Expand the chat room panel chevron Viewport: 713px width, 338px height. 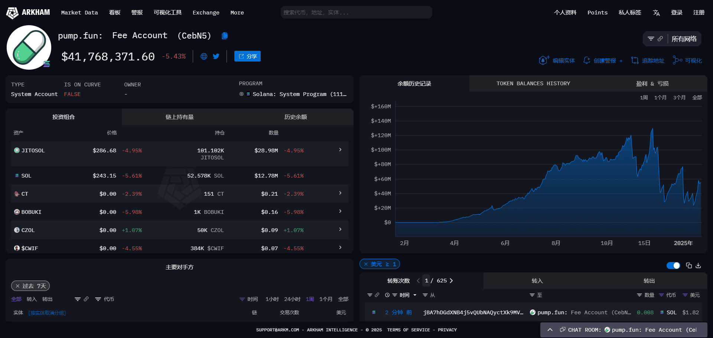(x=550, y=330)
